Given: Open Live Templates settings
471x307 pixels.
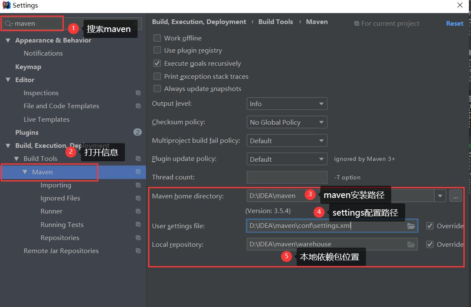Looking at the screenshot, I should [46, 119].
